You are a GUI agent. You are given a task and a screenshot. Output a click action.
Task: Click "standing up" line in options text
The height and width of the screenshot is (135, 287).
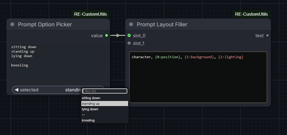tap(23, 51)
